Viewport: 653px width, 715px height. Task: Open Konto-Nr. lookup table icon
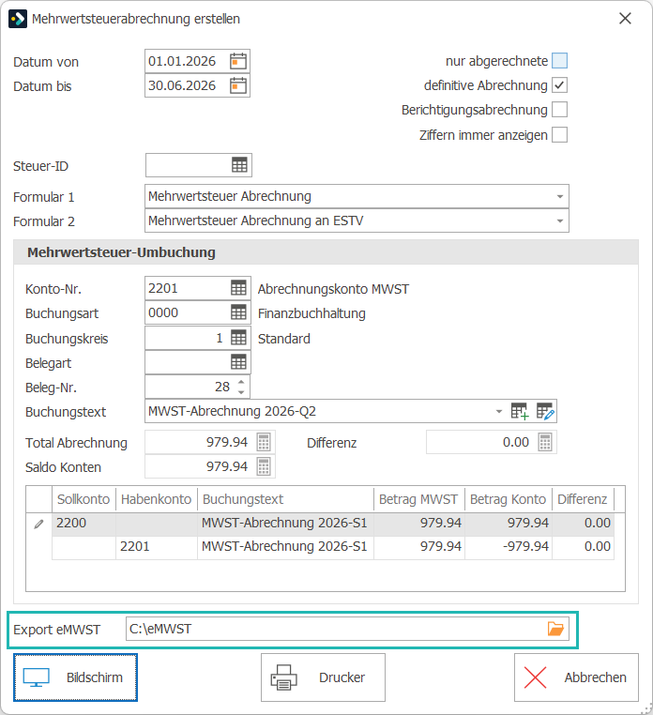coord(238,288)
